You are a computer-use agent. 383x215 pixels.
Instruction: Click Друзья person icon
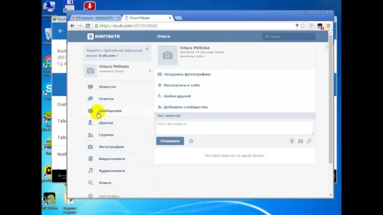click(90, 122)
